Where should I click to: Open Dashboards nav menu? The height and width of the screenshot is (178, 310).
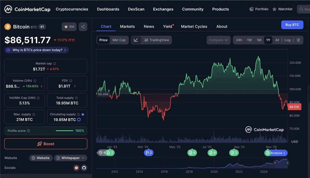click(x=108, y=9)
